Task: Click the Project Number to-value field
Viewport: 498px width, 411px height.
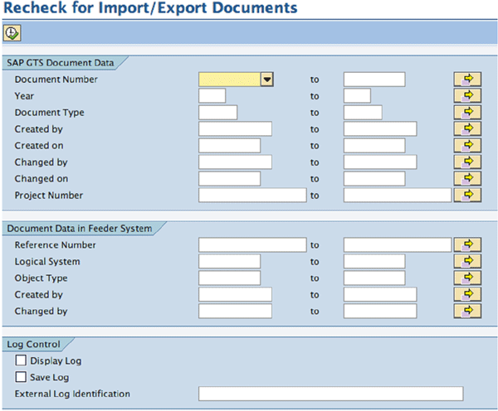Action: pos(398,195)
